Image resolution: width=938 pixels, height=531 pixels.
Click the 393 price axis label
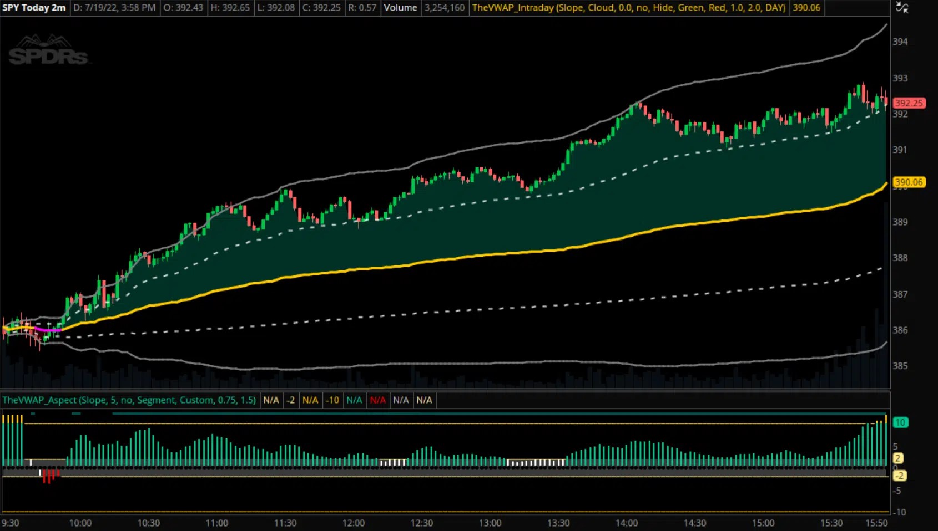pyautogui.click(x=900, y=78)
